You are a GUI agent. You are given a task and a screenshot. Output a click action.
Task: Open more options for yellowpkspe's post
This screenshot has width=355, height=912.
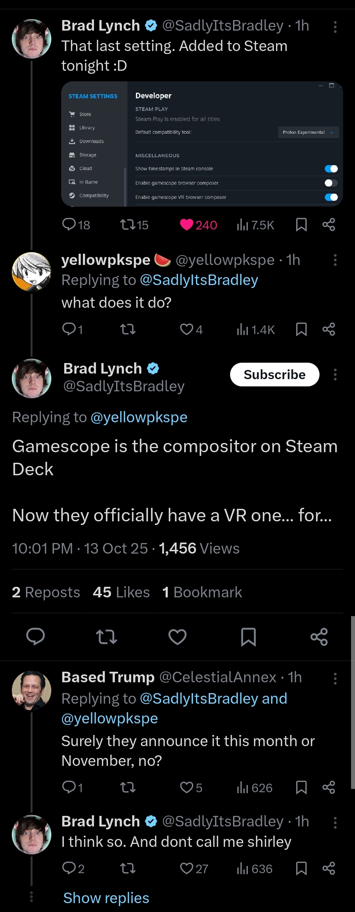tap(335, 260)
